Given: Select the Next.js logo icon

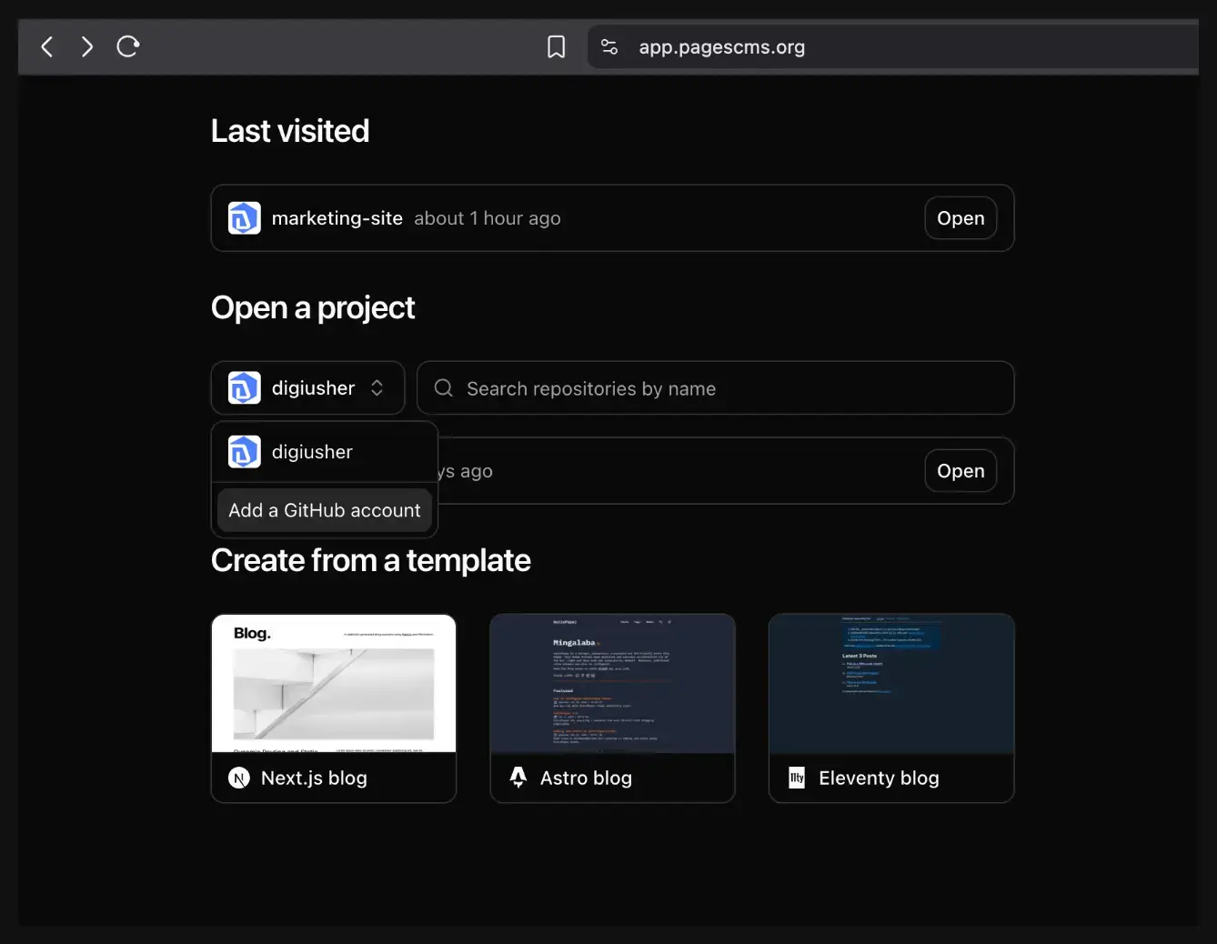Looking at the screenshot, I should [238, 778].
